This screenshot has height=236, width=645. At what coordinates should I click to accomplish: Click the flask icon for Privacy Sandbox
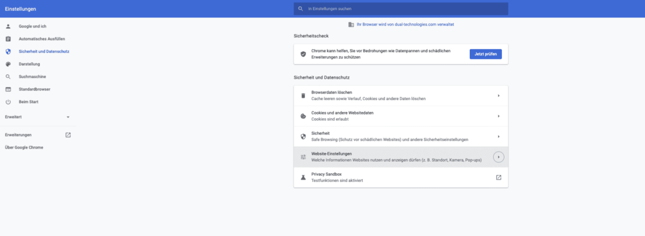click(x=303, y=177)
